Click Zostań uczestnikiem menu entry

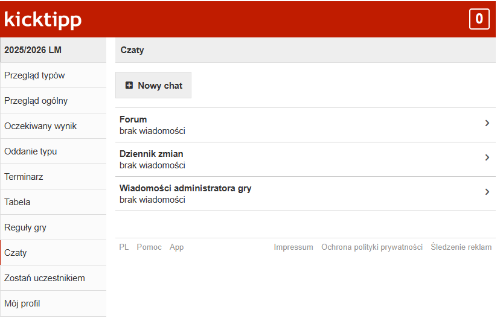tap(45, 278)
